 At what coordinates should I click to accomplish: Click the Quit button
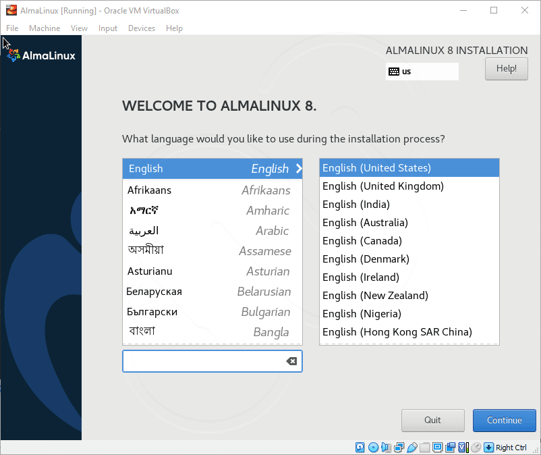(x=432, y=420)
